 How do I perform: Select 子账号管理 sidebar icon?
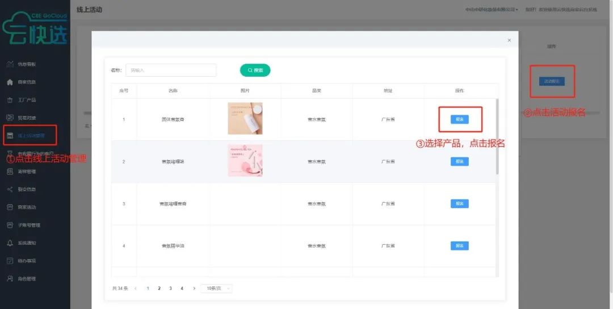(x=10, y=225)
